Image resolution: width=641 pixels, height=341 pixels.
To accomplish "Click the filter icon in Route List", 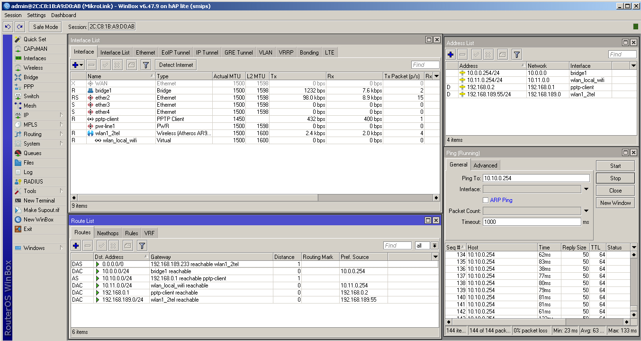I will click(142, 246).
